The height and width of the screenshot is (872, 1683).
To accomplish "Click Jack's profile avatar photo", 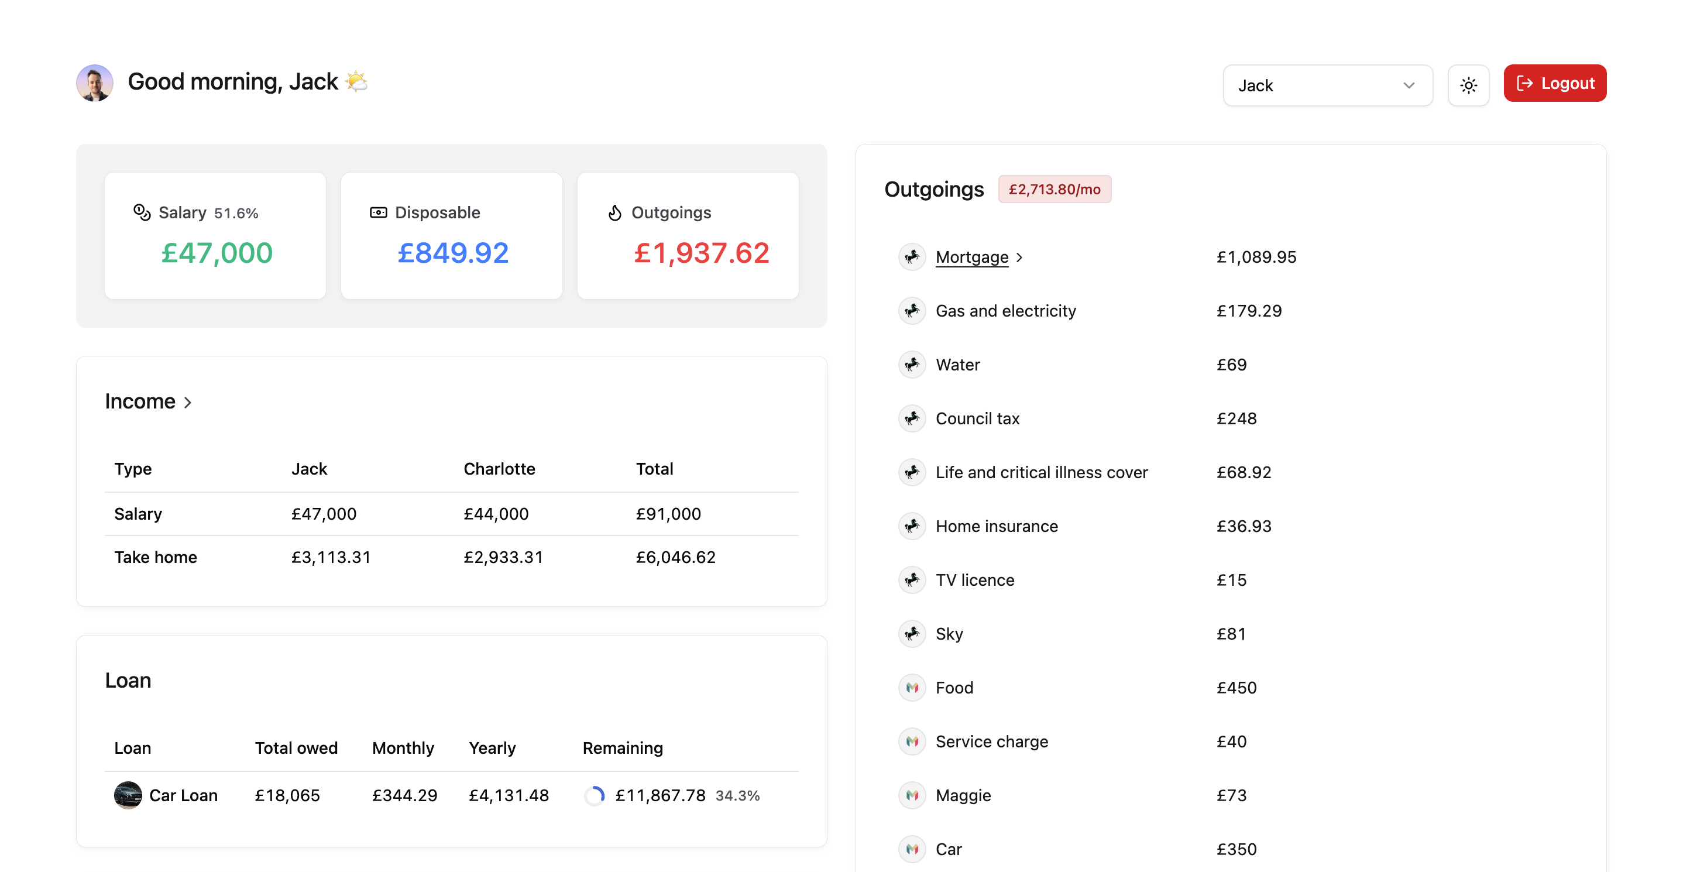I will pos(94,83).
